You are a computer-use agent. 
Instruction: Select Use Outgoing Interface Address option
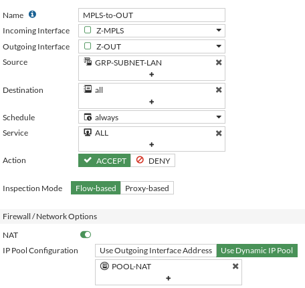point(156,251)
